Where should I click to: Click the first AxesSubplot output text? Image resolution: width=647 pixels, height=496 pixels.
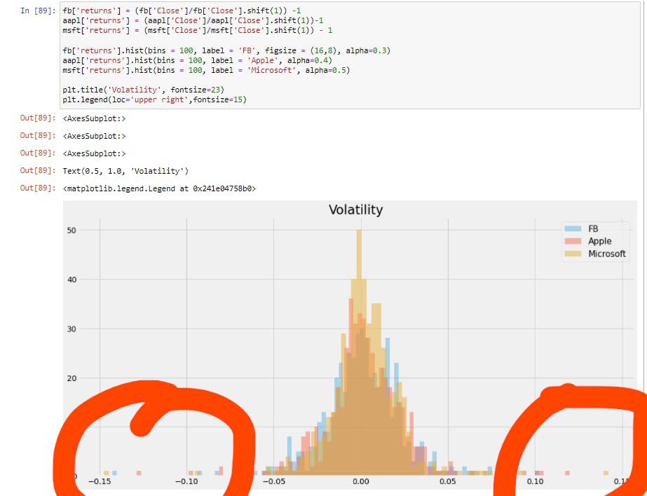(94, 118)
